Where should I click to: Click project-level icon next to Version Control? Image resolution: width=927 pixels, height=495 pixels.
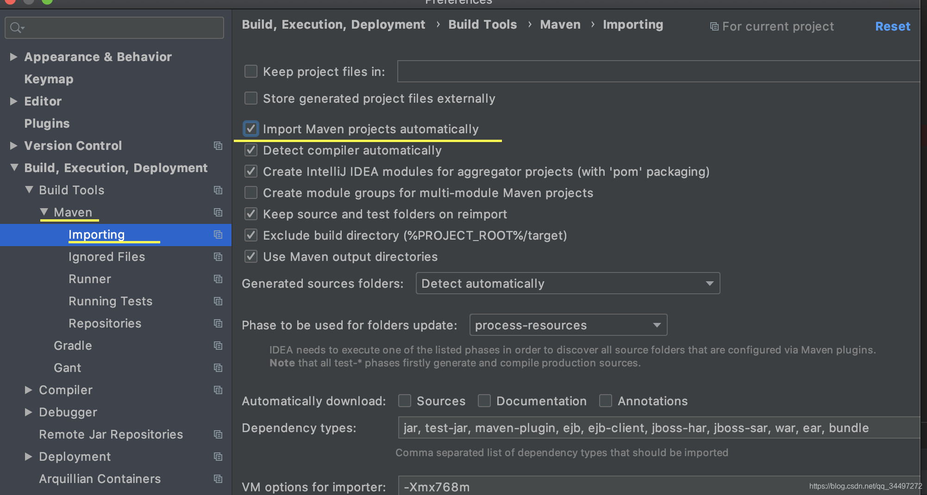pos(218,146)
